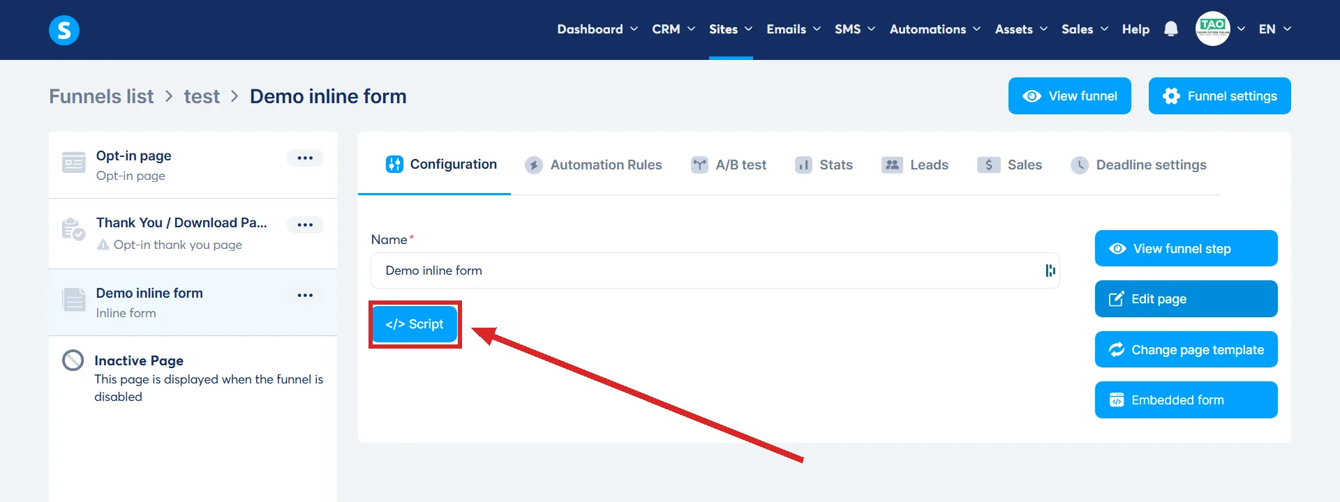Open the Embedded form button

[x=1186, y=400]
